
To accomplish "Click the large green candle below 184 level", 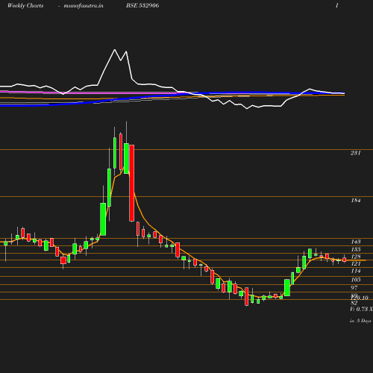I will point(103,219).
